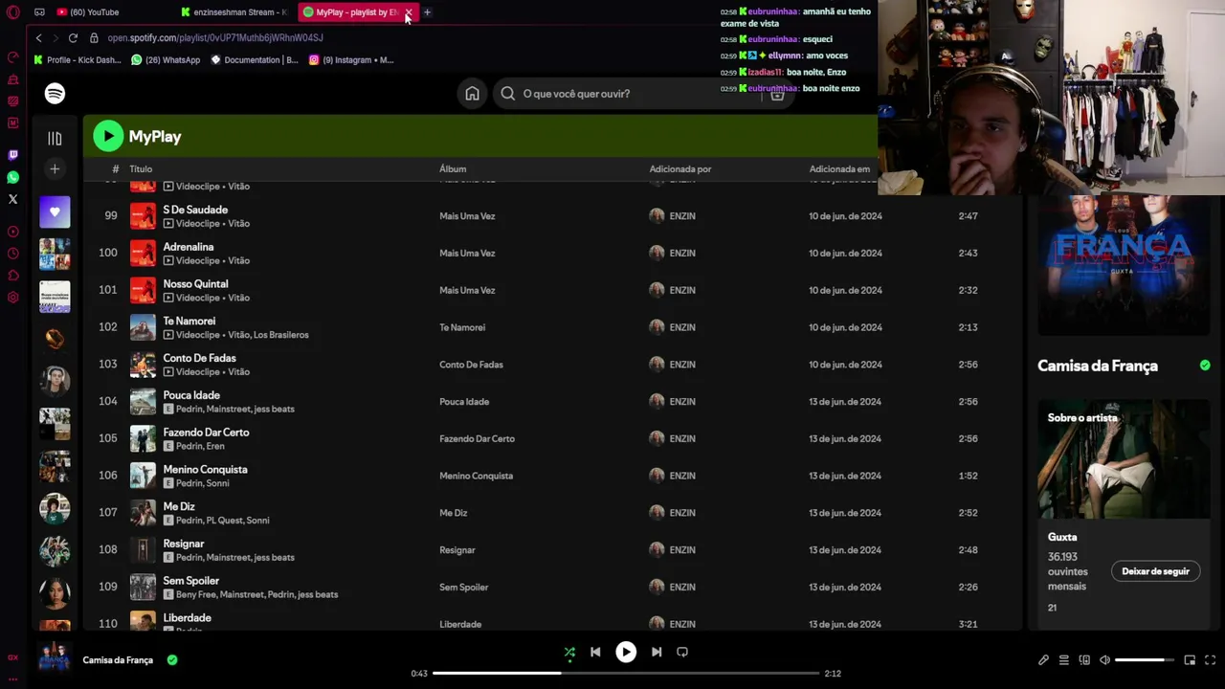The image size is (1225, 689).
Task: Select track Resignar
Action: click(552, 550)
